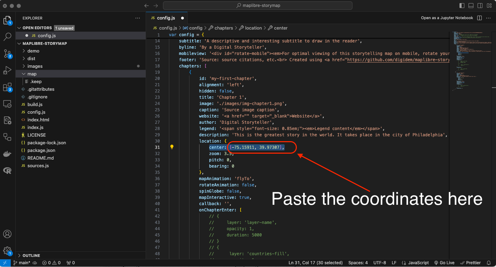The height and width of the screenshot is (267, 496).
Task: Click Go Live in status bar
Action: click(444, 263)
